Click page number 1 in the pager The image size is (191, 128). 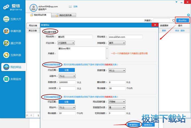38,115
